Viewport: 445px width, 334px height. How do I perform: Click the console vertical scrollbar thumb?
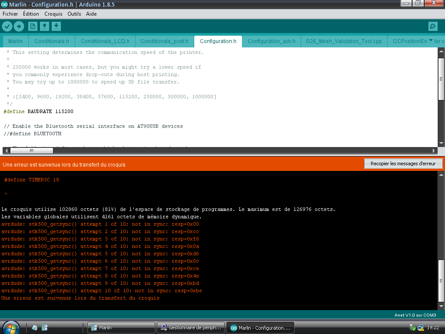pyautogui.click(x=441, y=281)
